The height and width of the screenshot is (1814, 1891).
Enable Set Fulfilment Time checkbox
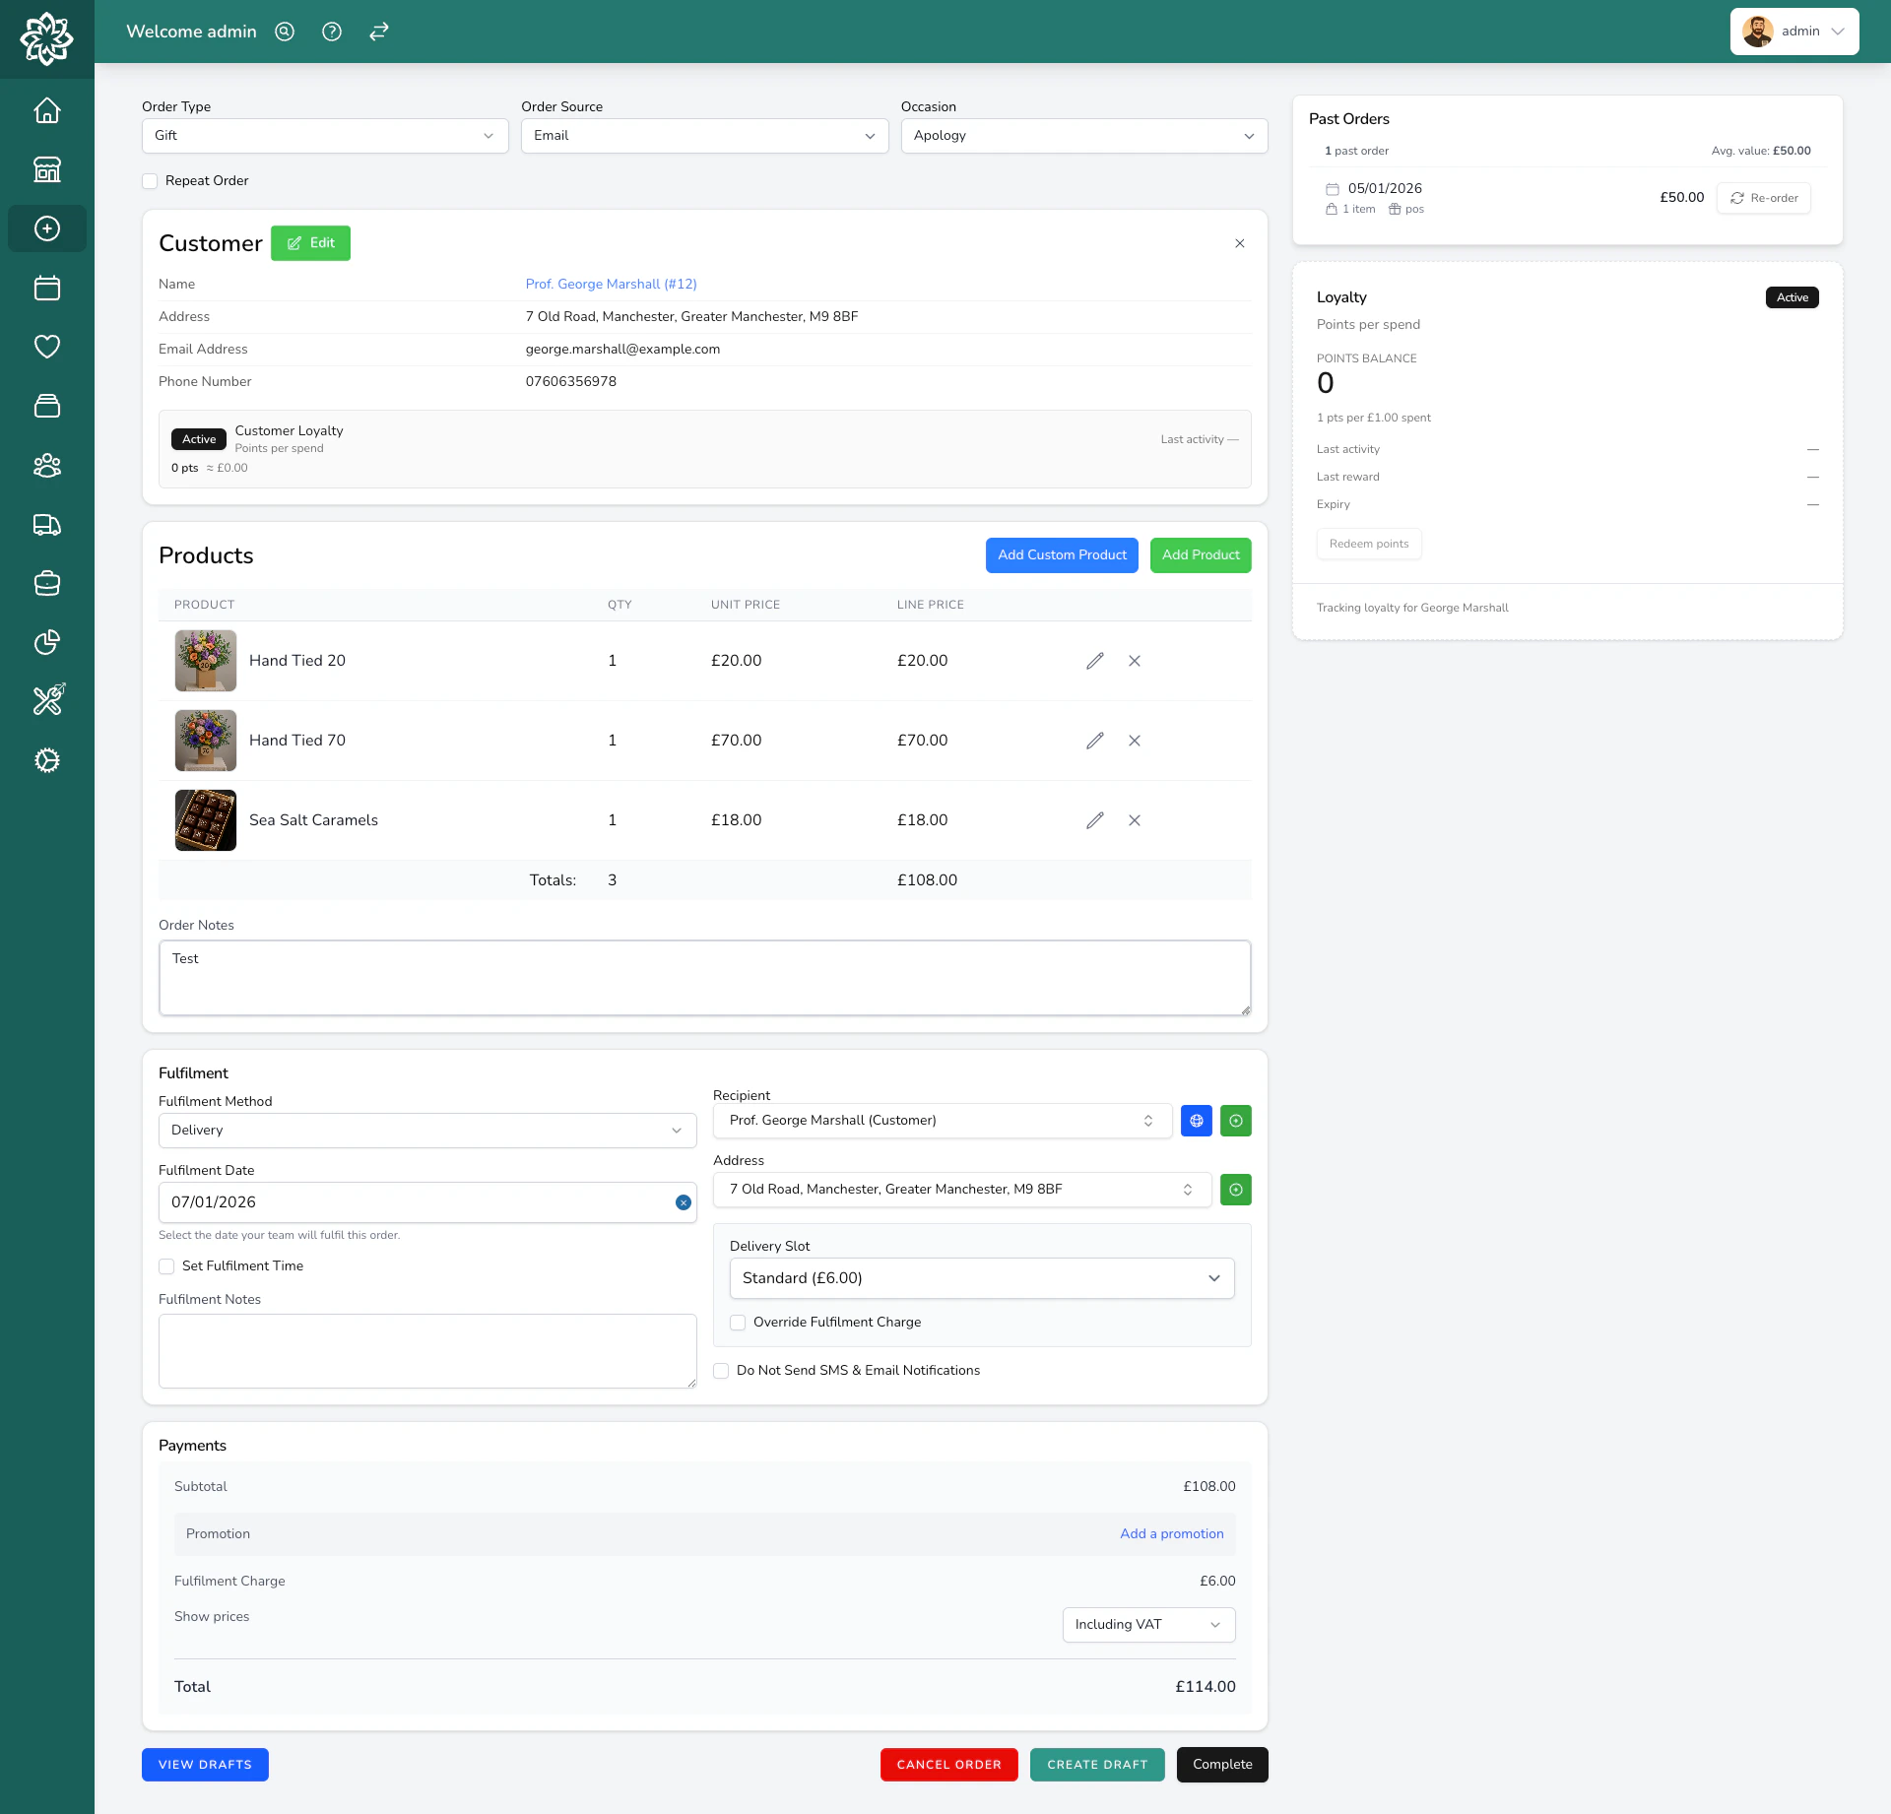(x=166, y=1266)
